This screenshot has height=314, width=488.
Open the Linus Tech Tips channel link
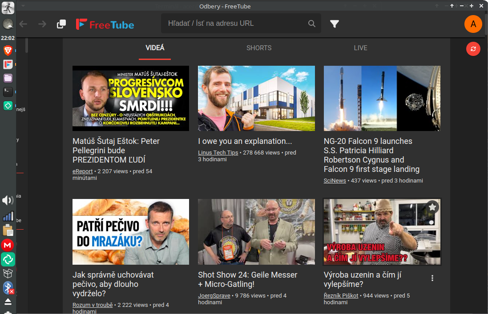tap(218, 152)
